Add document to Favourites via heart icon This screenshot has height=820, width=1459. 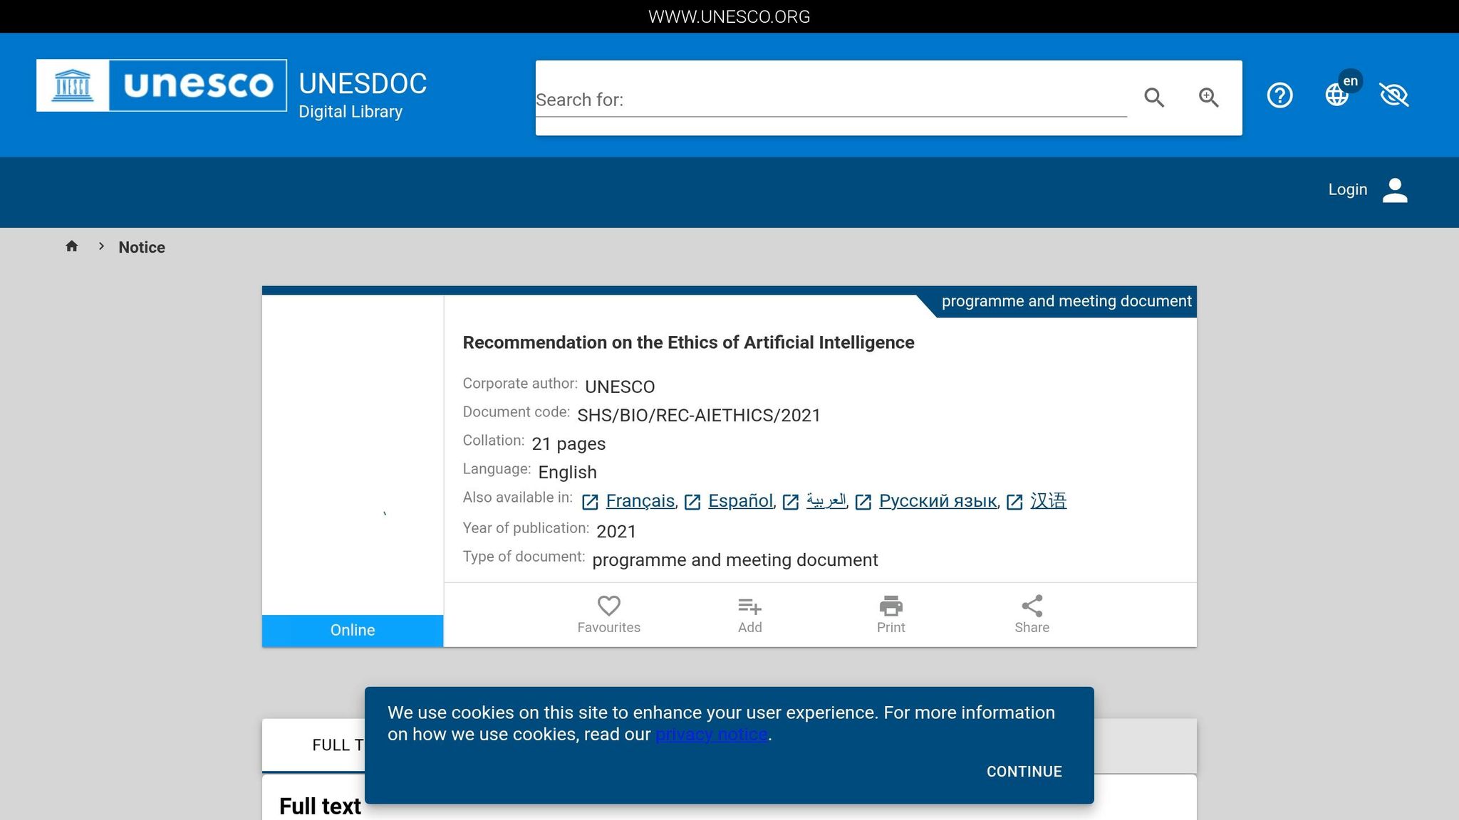coord(608,606)
